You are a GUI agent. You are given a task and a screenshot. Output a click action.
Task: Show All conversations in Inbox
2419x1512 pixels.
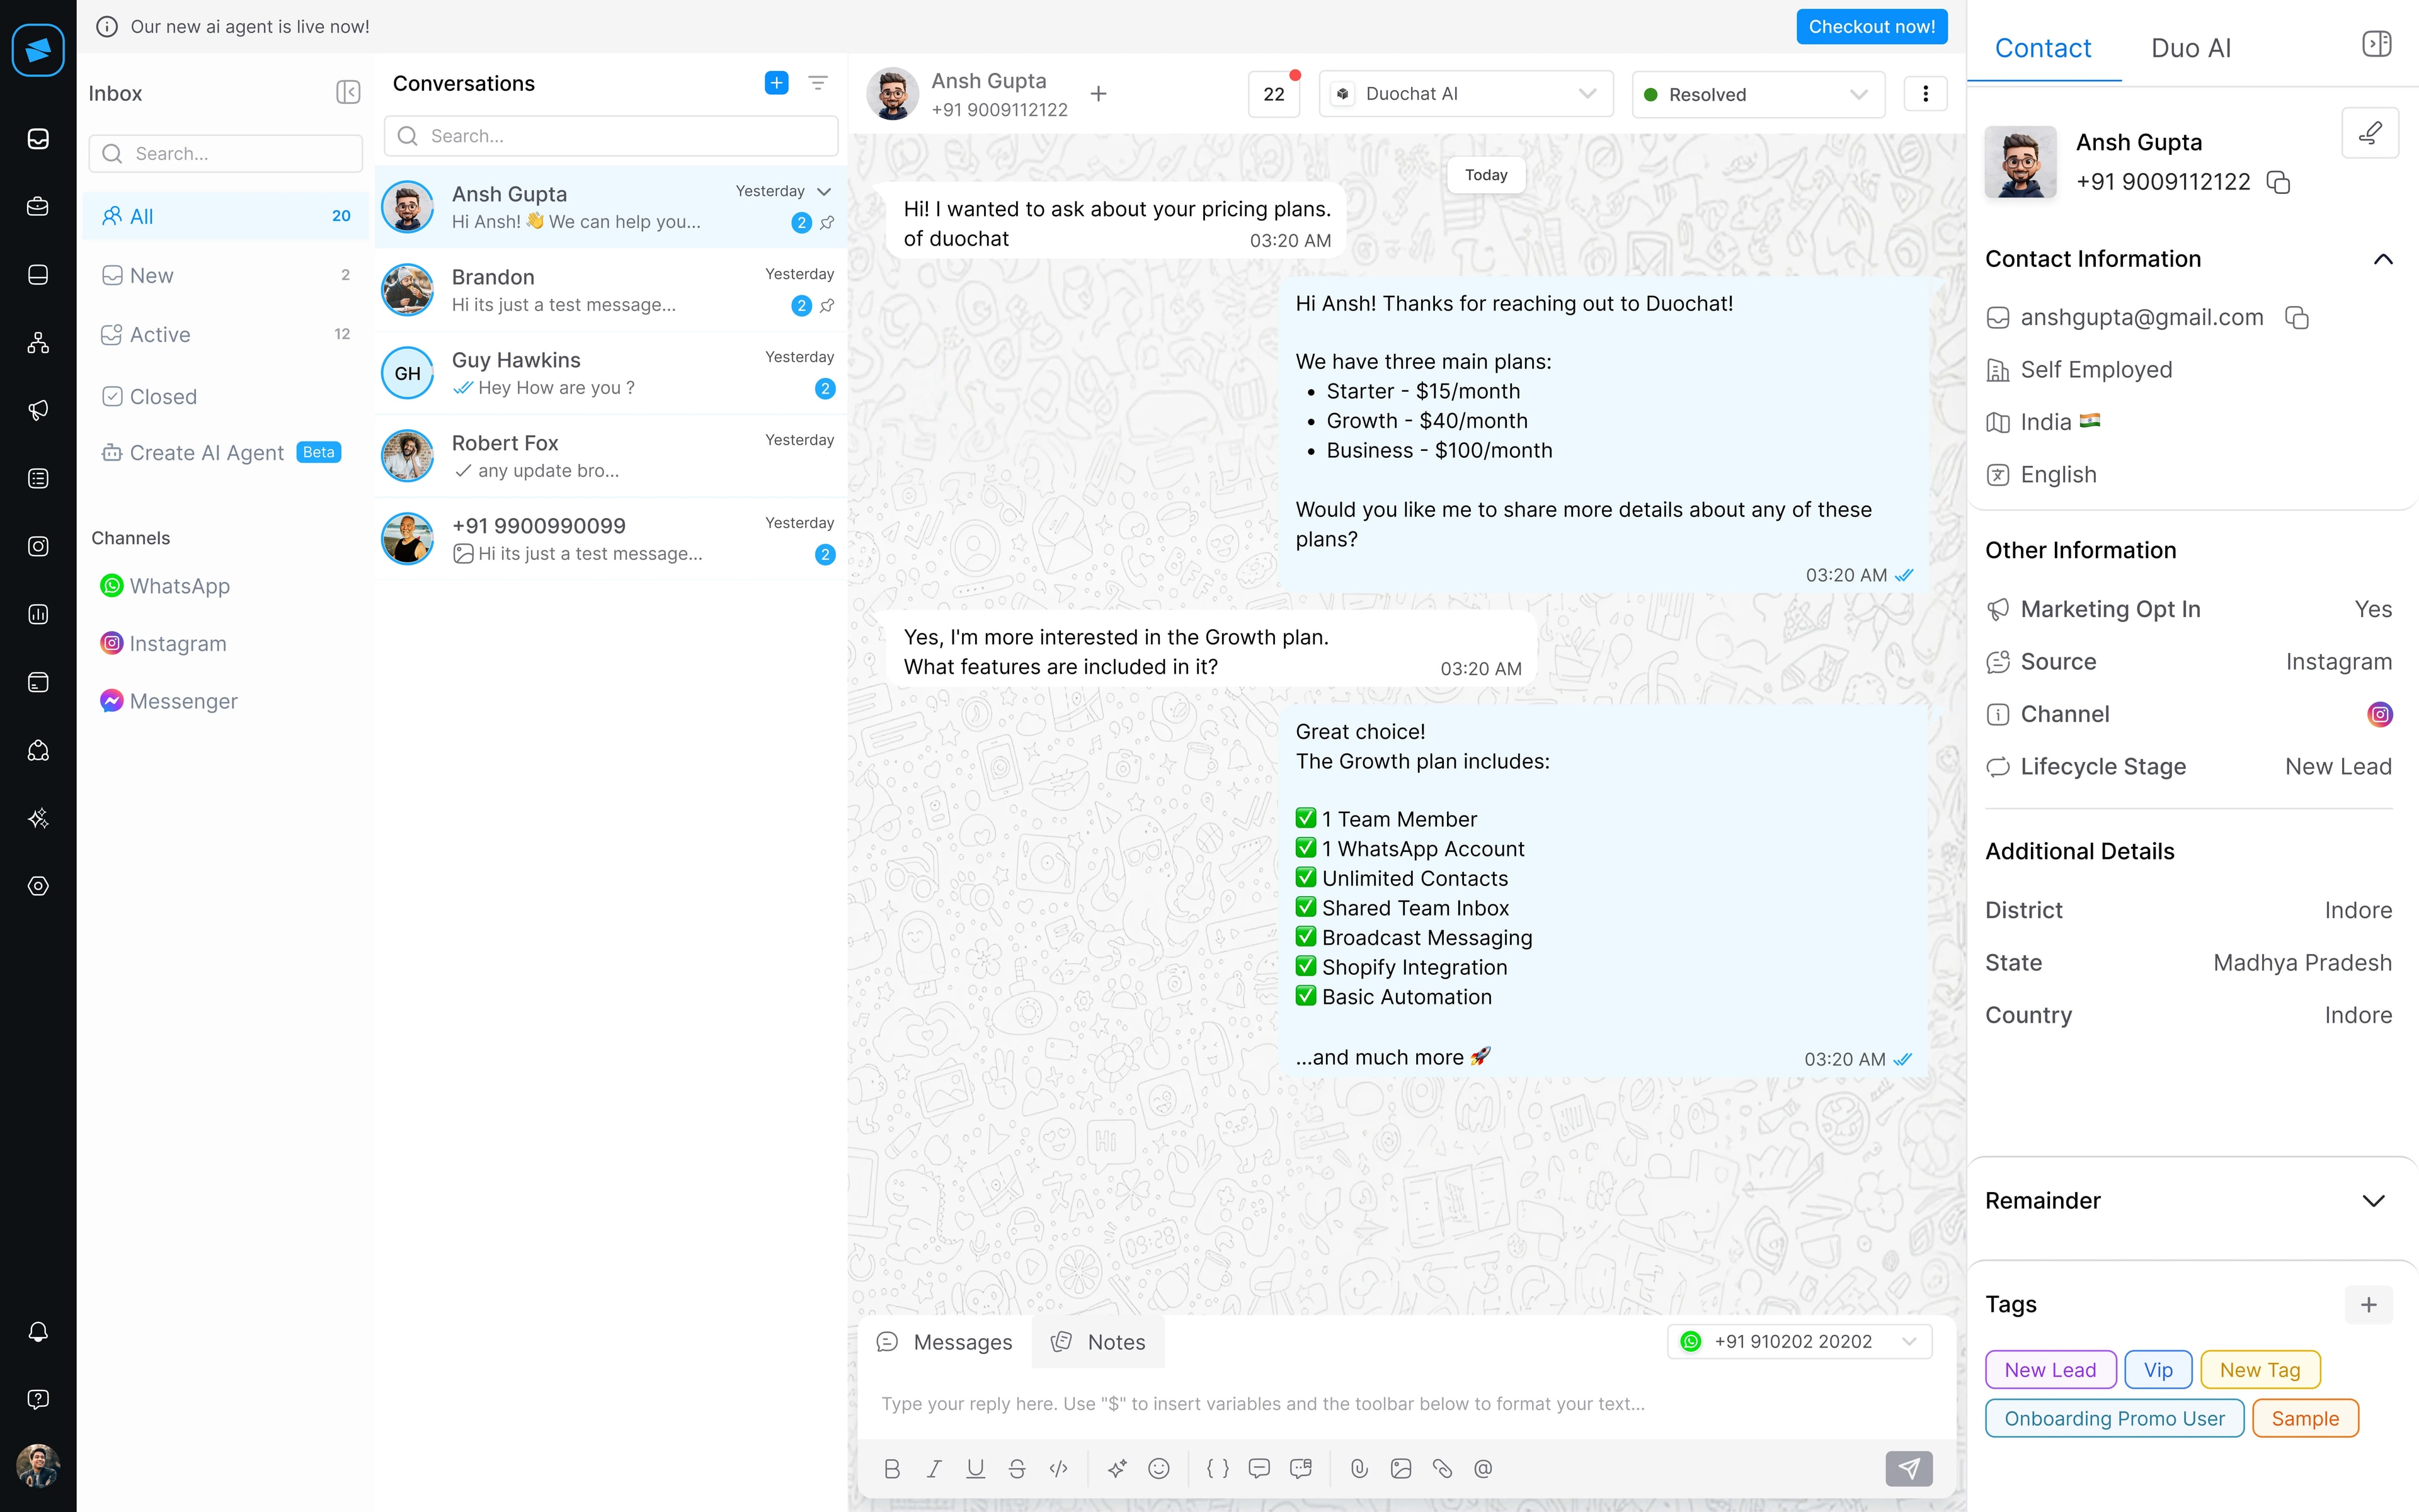[x=227, y=216]
